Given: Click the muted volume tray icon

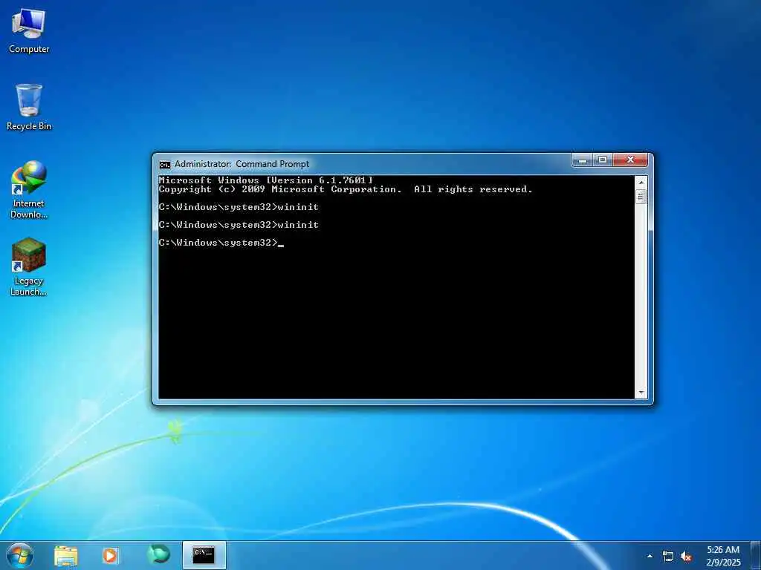Looking at the screenshot, I should coord(686,557).
